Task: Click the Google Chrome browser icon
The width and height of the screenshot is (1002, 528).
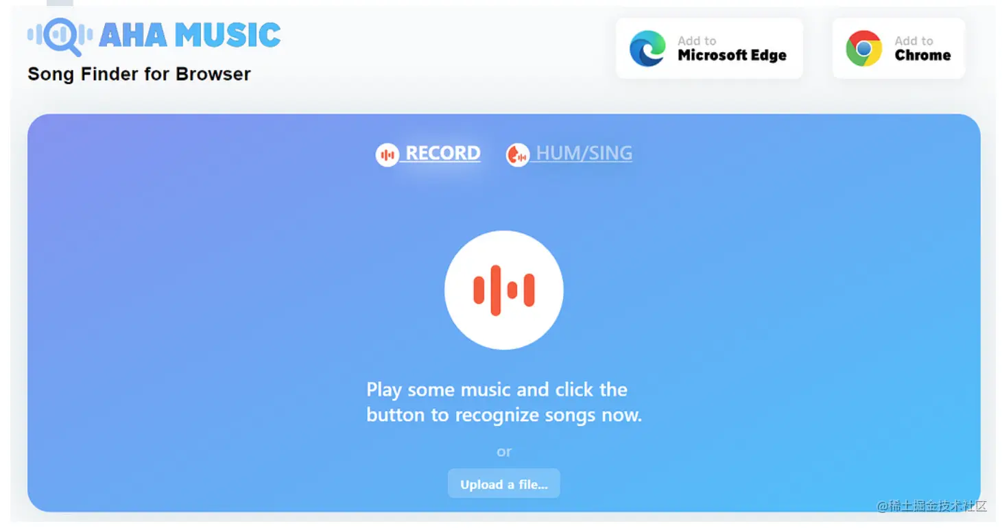Action: click(x=863, y=49)
